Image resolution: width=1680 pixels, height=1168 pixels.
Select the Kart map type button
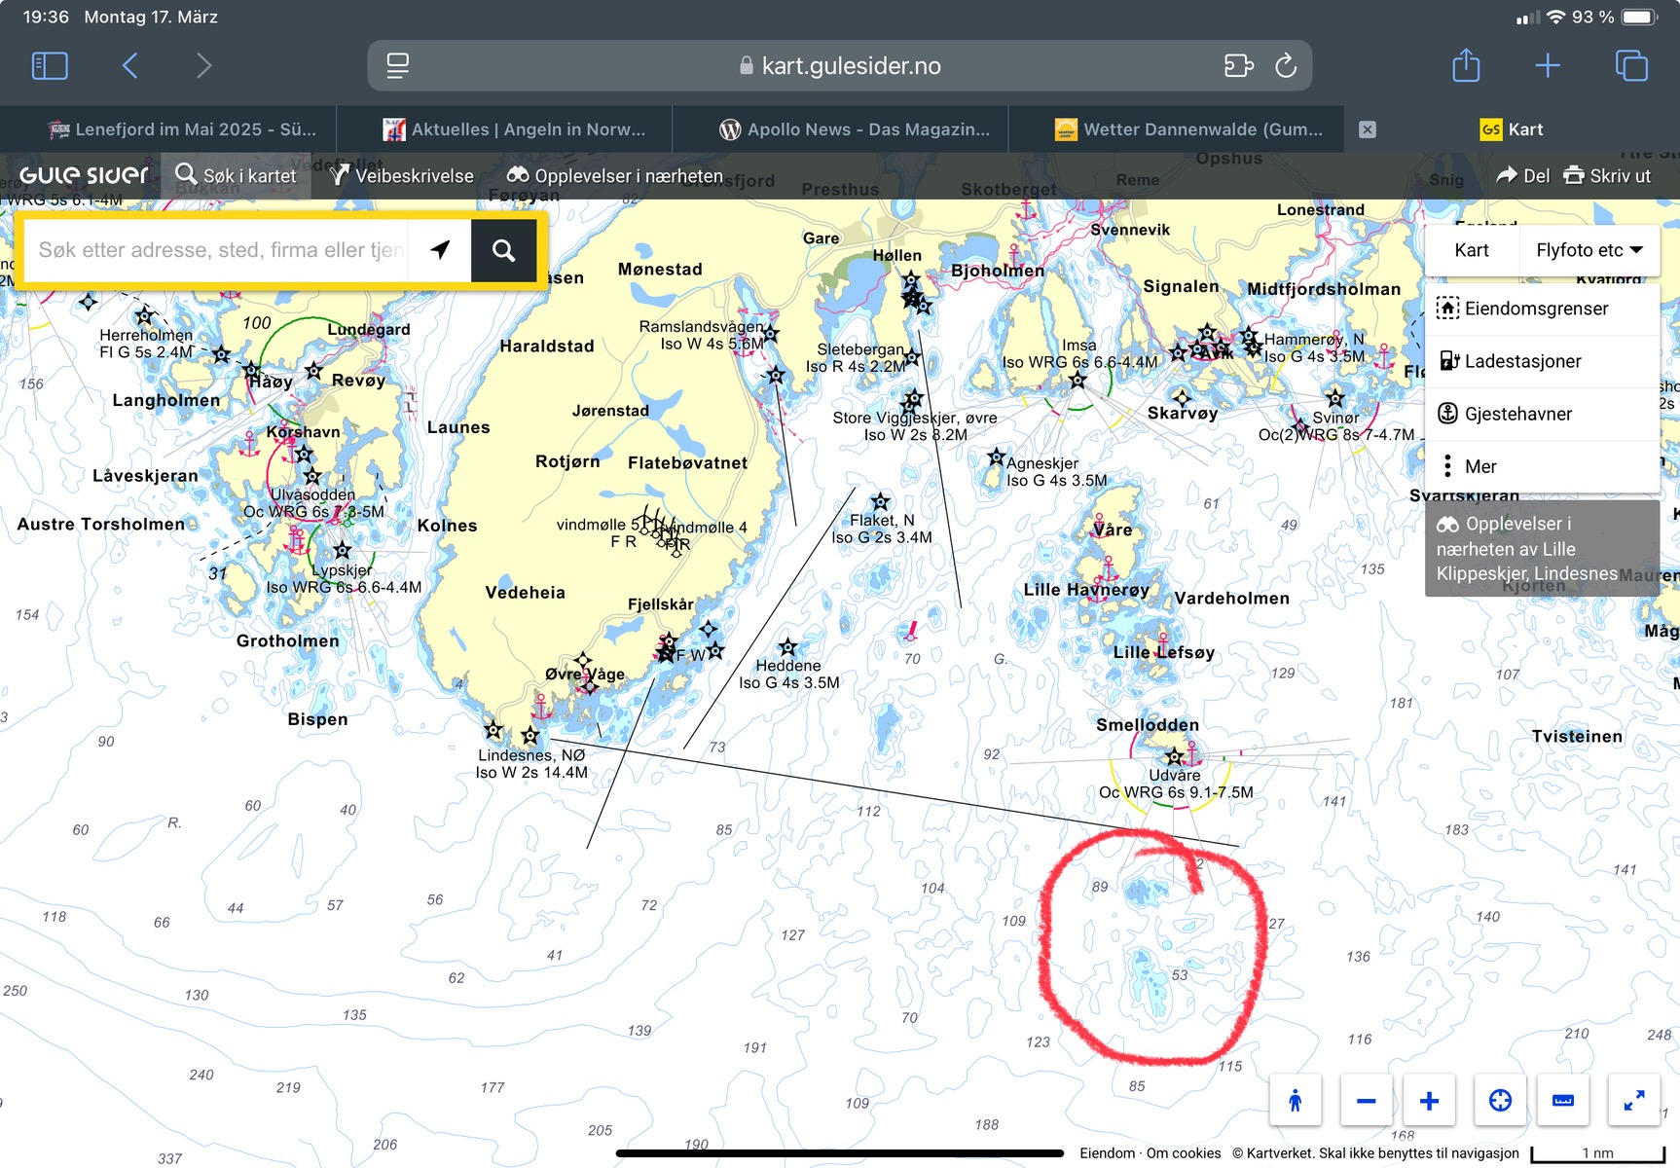(1471, 250)
